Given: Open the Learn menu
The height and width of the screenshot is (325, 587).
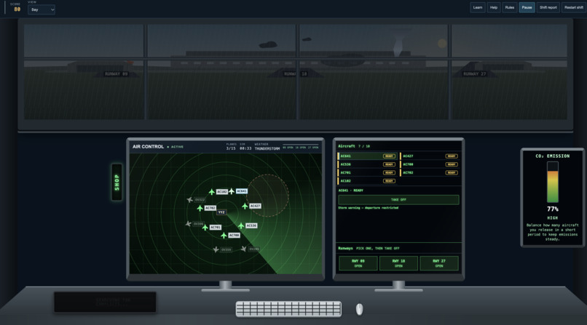Looking at the screenshot, I should click(477, 7).
